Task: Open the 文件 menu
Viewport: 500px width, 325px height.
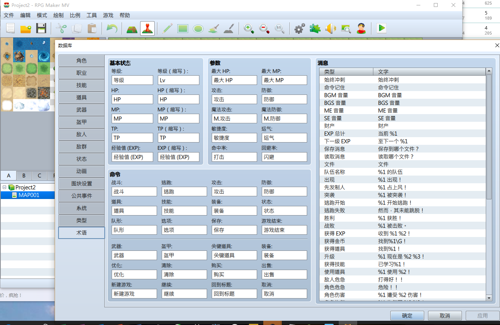Action: pos(9,15)
